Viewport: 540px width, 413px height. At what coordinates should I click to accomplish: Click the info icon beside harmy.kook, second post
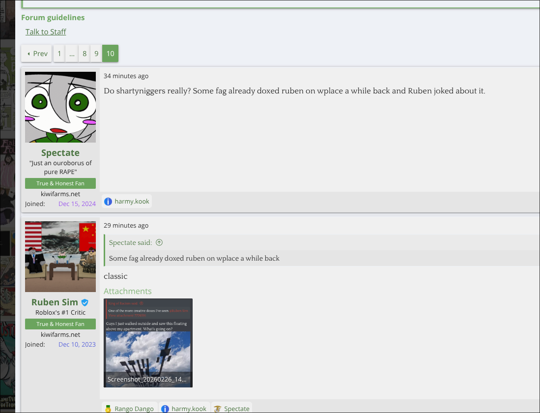pyautogui.click(x=165, y=409)
